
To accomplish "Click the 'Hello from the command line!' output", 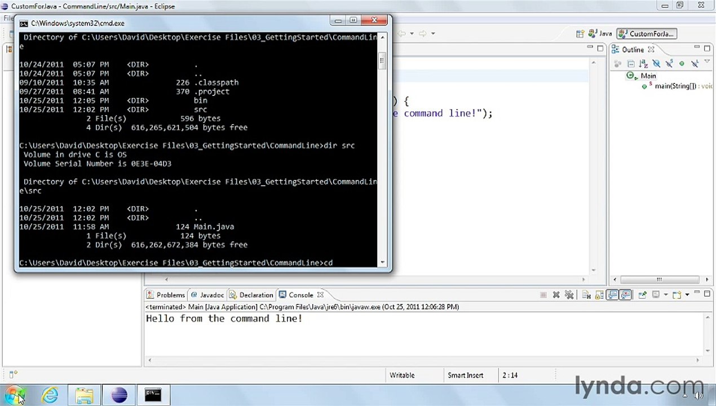I will 224,319.
